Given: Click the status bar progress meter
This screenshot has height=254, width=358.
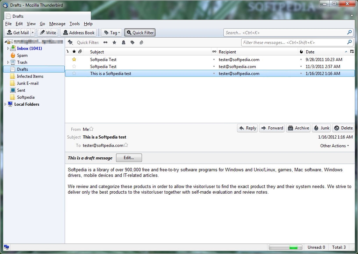Looking at the screenshot, I should pos(286,247).
